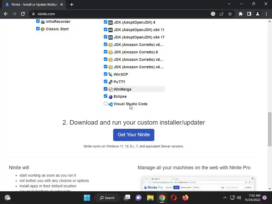Screen dimensions: 272x204
Task: Open a new browser tab
Action: [72, 5]
